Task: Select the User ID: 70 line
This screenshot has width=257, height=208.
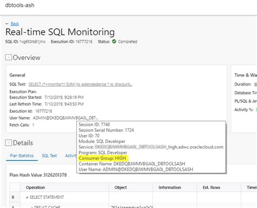Action: tap(89, 135)
